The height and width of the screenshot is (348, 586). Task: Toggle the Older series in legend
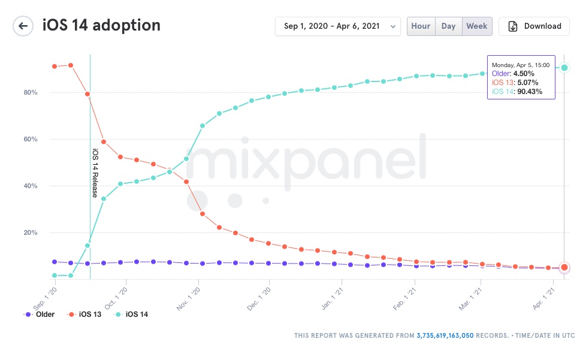click(40, 314)
